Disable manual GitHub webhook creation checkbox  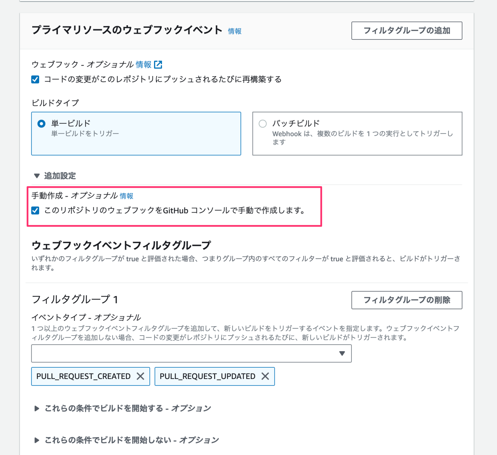[x=35, y=211]
